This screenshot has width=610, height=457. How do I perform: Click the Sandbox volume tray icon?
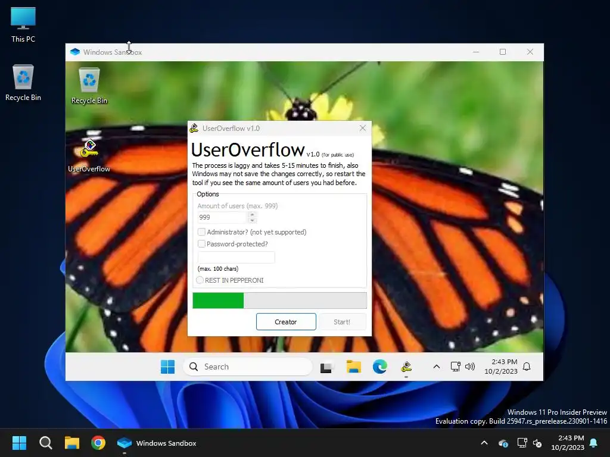click(x=470, y=367)
